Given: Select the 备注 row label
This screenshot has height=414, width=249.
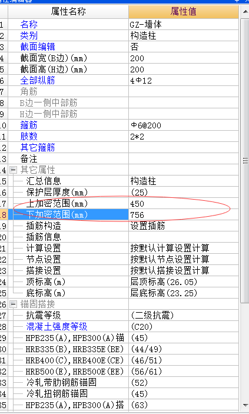Looking at the screenshot, I should click(29, 158).
